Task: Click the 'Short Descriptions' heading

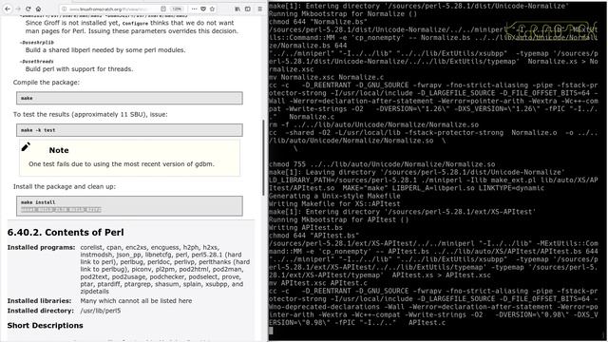Action: click(45, 325)
